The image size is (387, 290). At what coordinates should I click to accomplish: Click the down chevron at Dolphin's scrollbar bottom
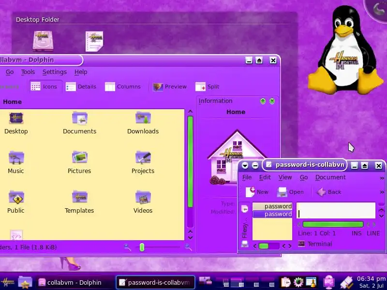pos(190,238)
